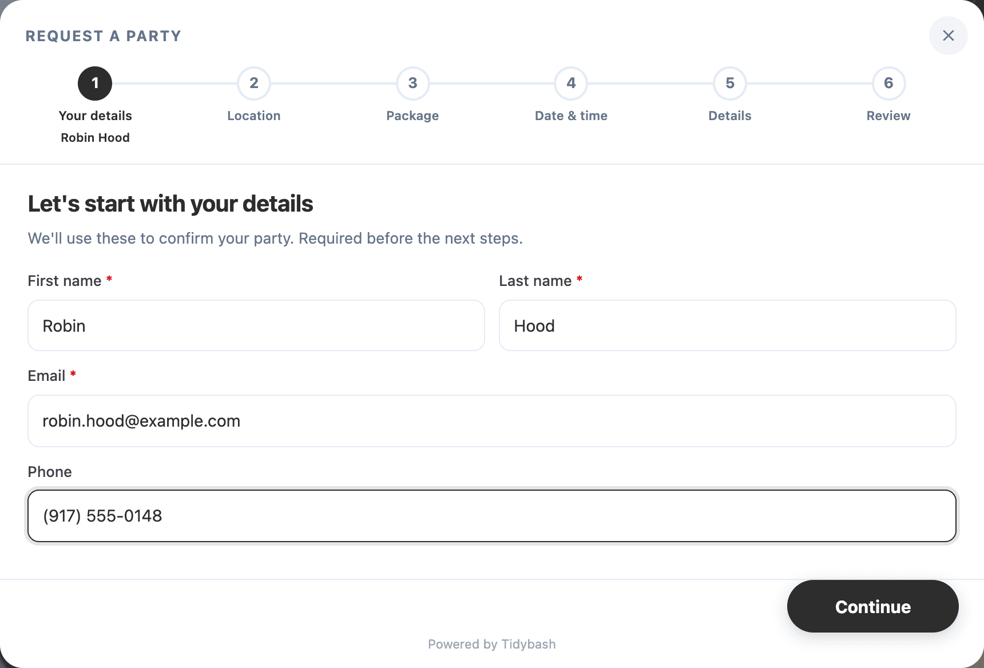Screen dimensions: 984x668
Task: Click the "Phone" field label
Action: coord(50,472)
